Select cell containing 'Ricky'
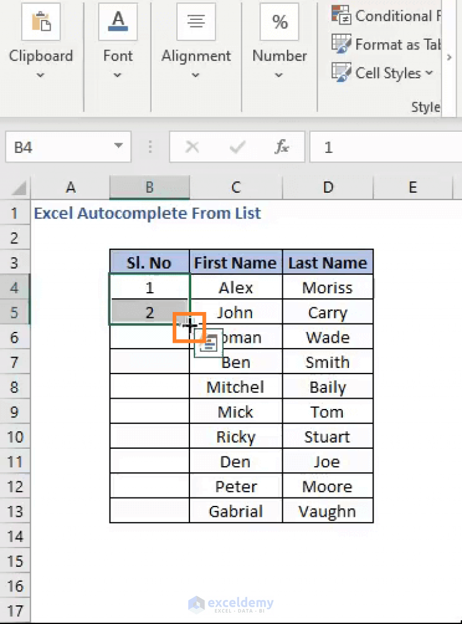The height and width of the screenshot is (624, 462). (236, 437)
